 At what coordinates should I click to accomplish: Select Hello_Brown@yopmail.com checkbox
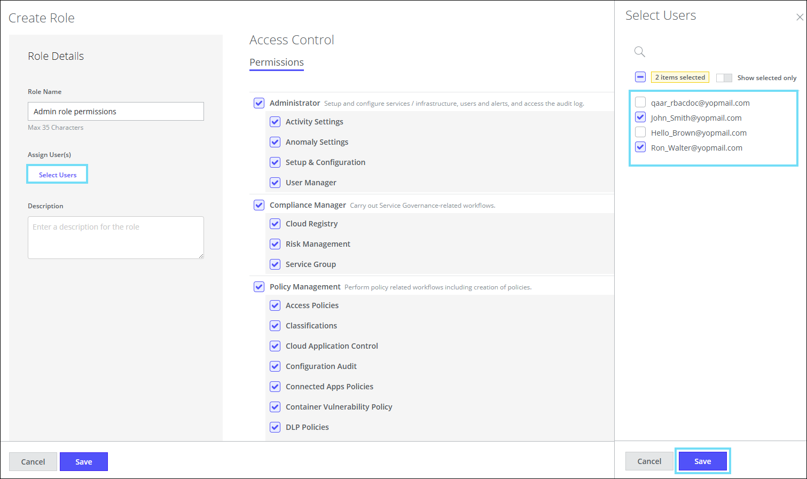[640, 132]
